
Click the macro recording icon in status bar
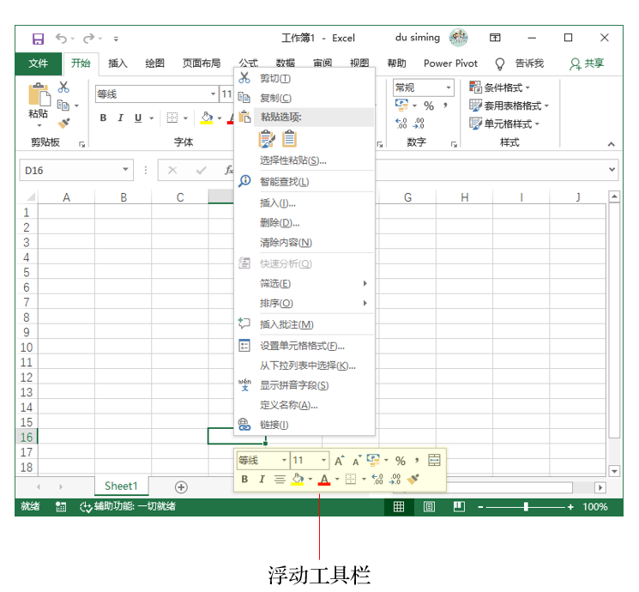pos(61,507)
